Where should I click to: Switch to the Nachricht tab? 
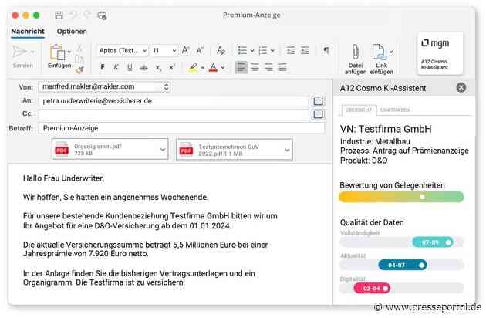coord(28,32)
